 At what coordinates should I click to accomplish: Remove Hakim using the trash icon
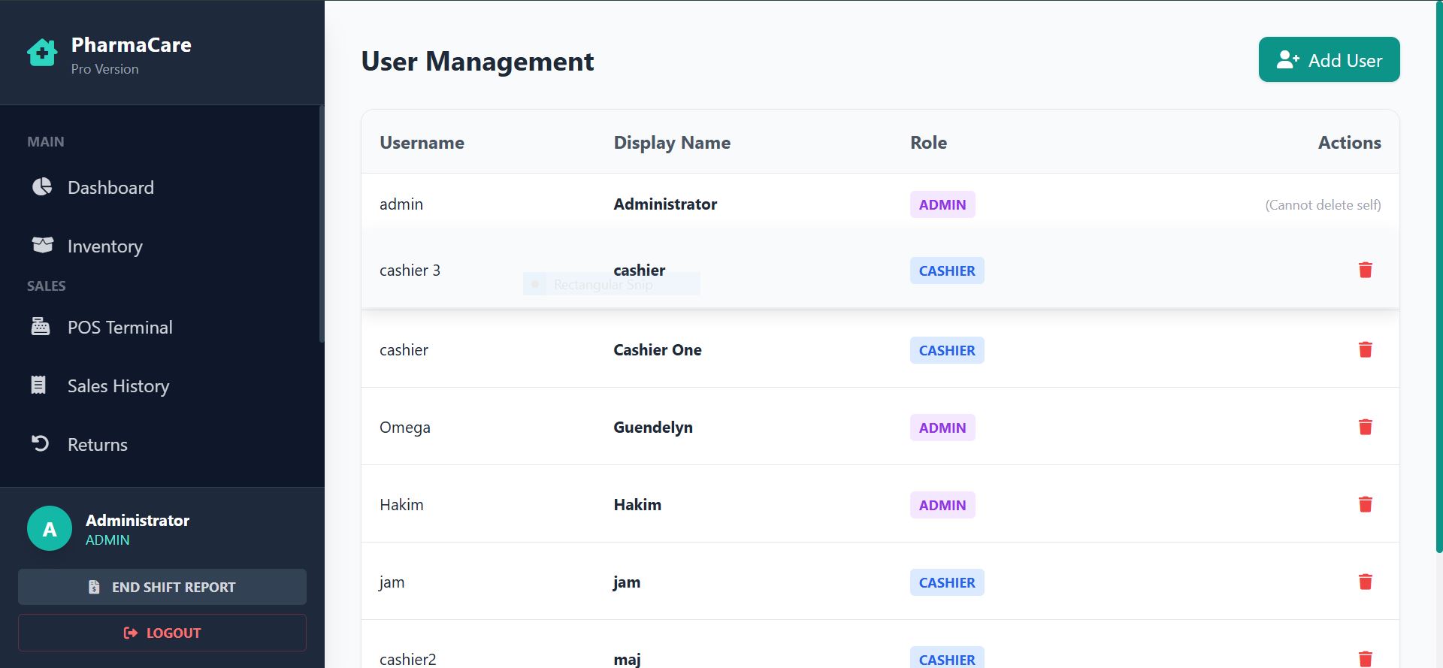click(x=1366, y=504)
